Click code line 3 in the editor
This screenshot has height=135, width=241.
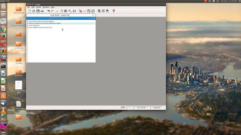34,25
